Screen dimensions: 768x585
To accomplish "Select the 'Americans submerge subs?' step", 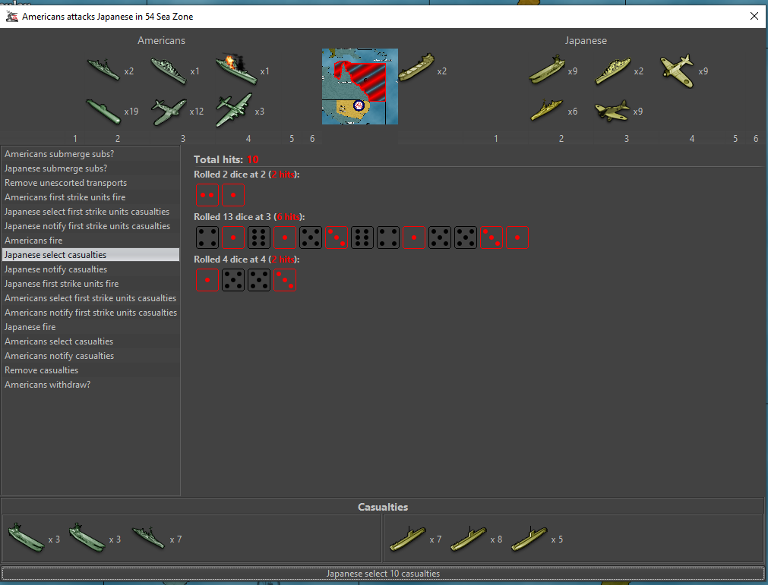I will point(59,154).
